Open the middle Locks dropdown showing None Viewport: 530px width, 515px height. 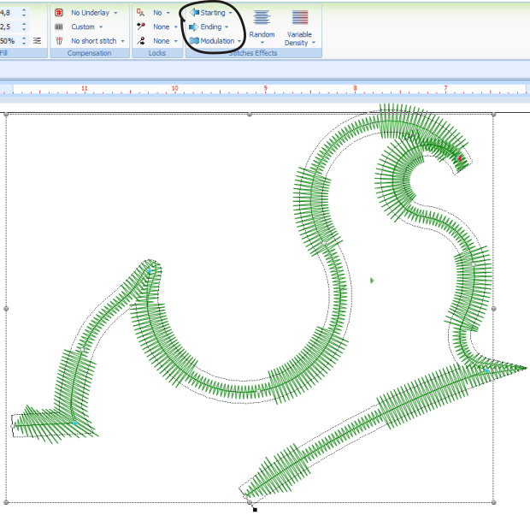pyautogui.click(x=176, y=27)
